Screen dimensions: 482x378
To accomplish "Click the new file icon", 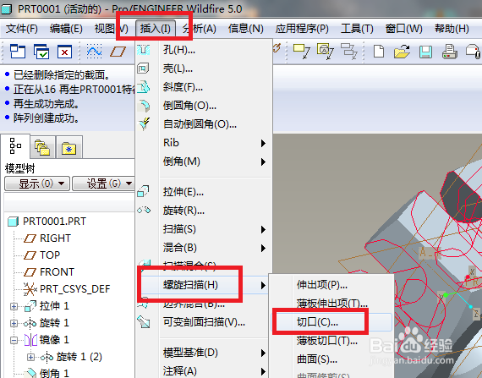I will [x=379, y=51].
